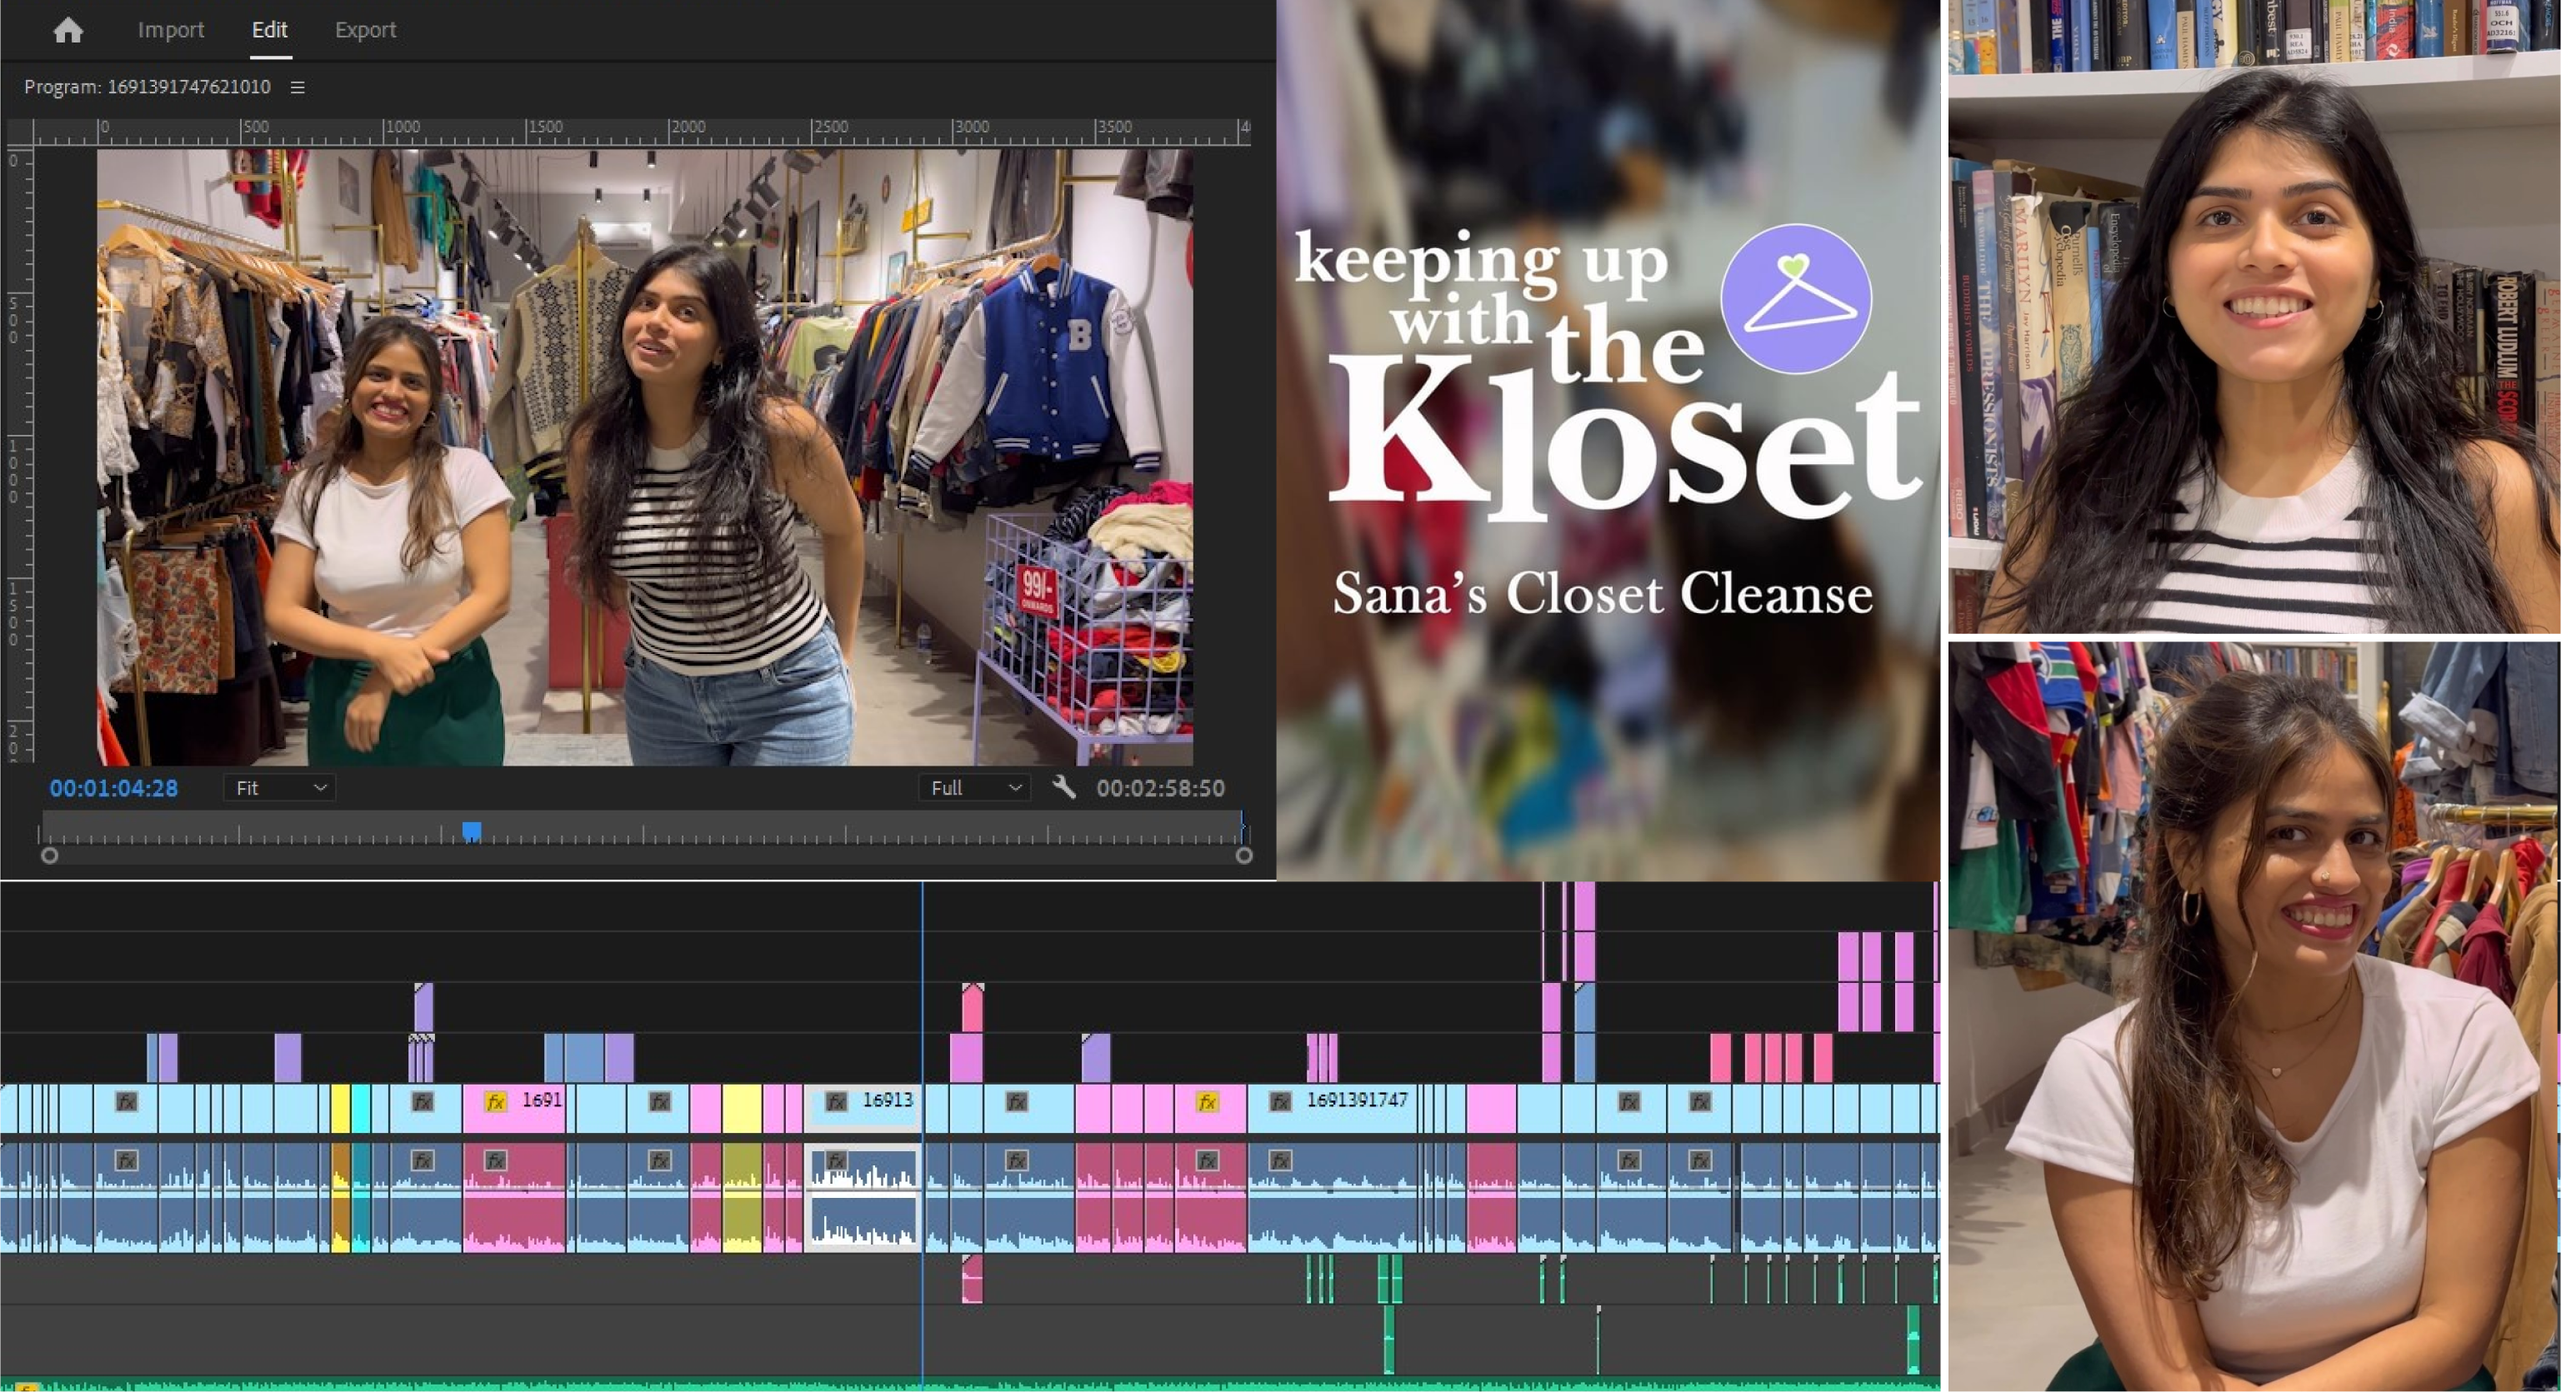Select the olive-yellow audio clip
This screenshot has width=2561, height=1392.
(x=742, y=1197)
